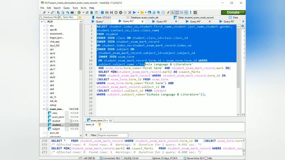Select the subject table in tree
The width and height of the screenshot is (285, 160).
[56, 129]
